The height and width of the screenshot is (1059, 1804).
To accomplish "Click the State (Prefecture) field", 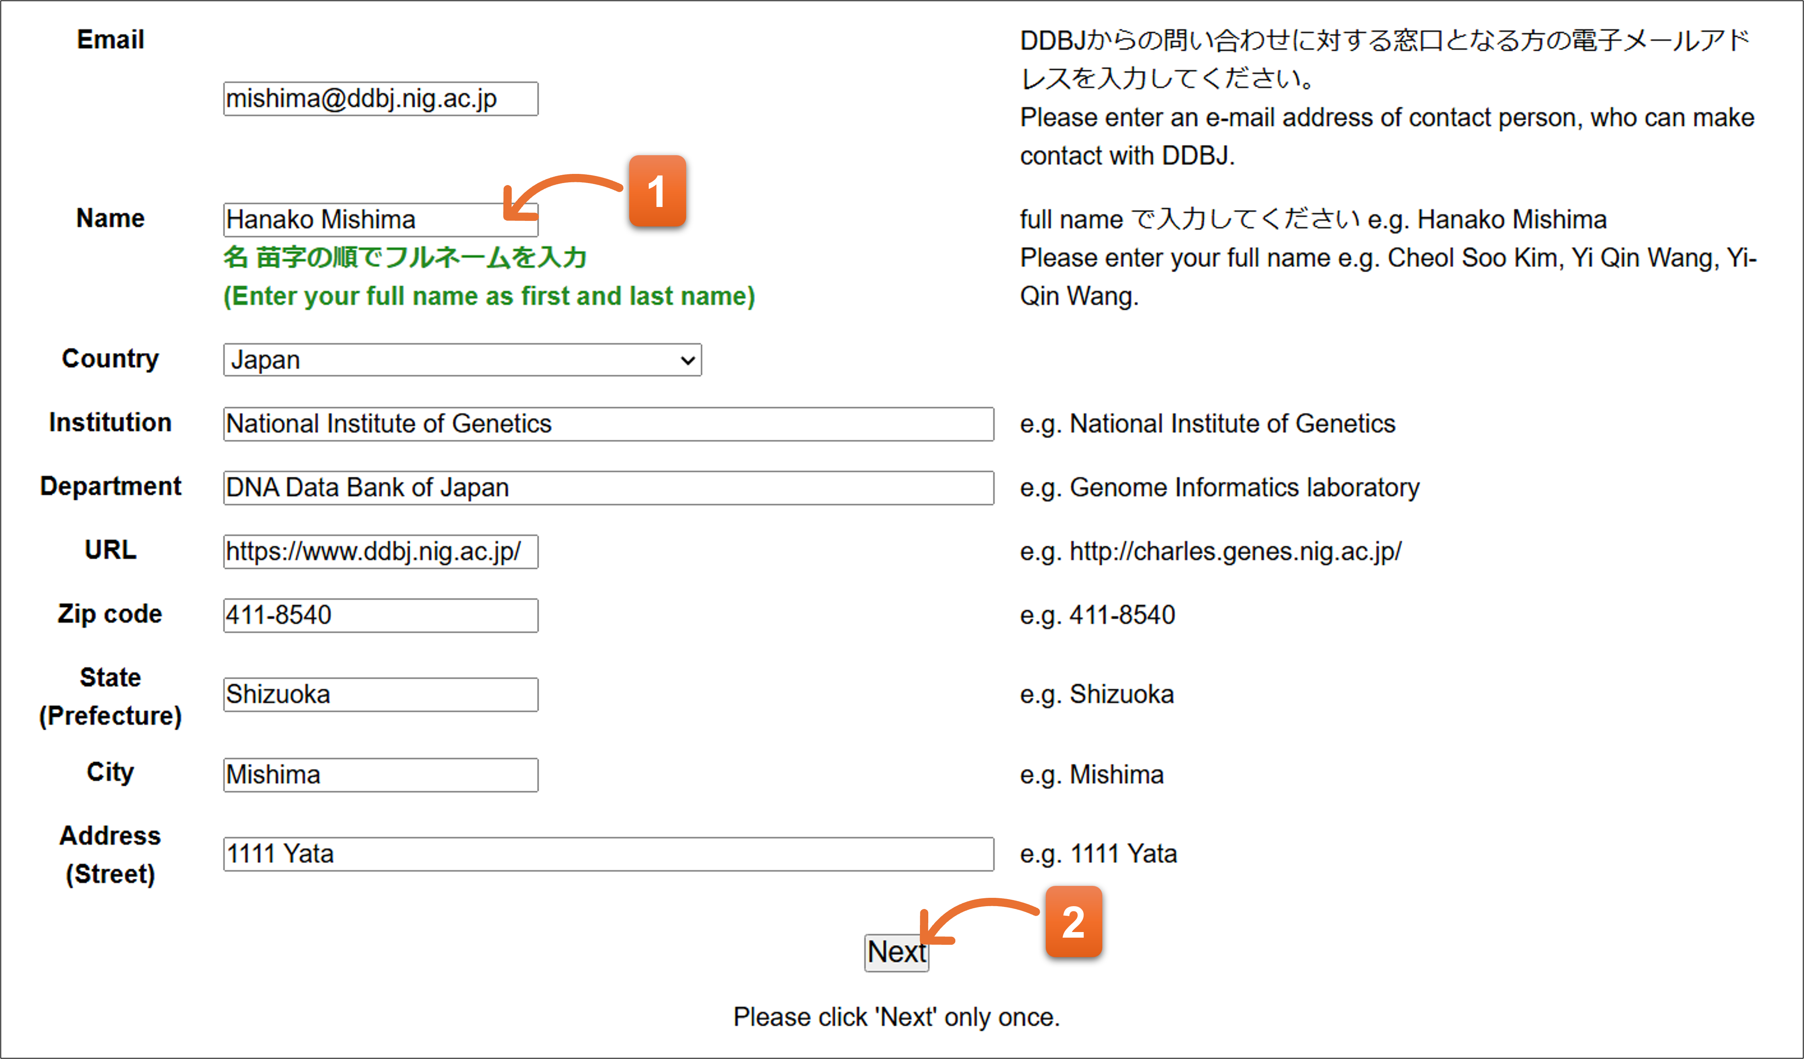I will pos(380,695).
